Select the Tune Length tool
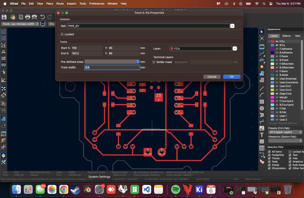Image resolution: width=304 pixels, height=198 pixels. pyautogui.click(x=262, y=60)
